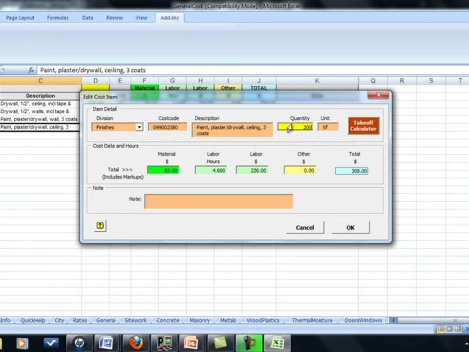Click the Costcode field 099002380

coord(168,127)
